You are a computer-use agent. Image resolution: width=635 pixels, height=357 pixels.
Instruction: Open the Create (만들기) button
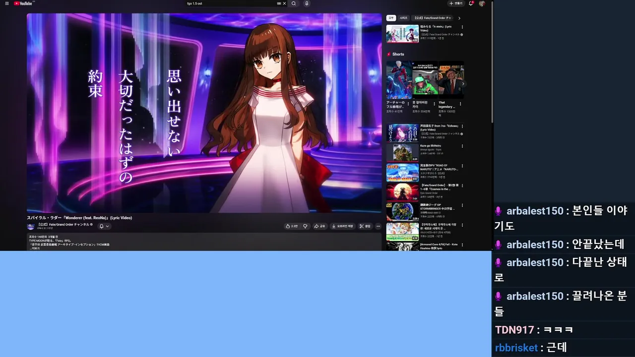click(456, 3)
